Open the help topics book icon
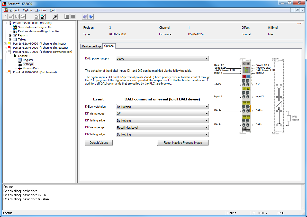The width and height of the screenshot is (307, 217). [x=85, y=17]
